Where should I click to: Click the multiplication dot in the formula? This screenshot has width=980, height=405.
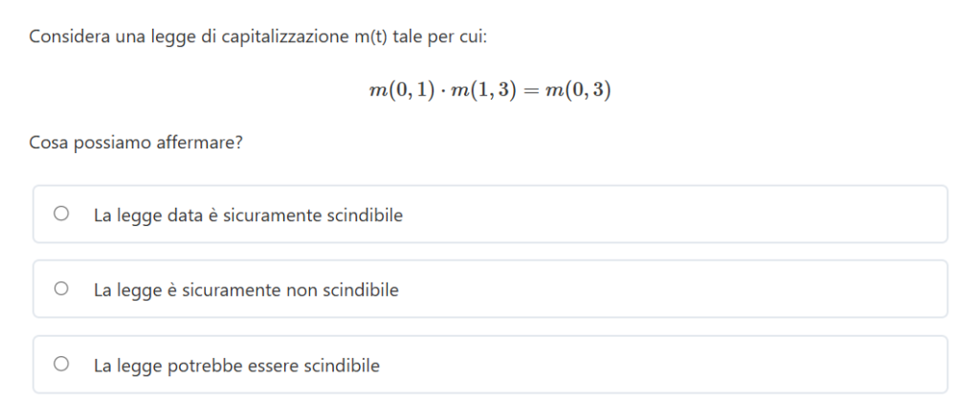(x=443, y=91)
